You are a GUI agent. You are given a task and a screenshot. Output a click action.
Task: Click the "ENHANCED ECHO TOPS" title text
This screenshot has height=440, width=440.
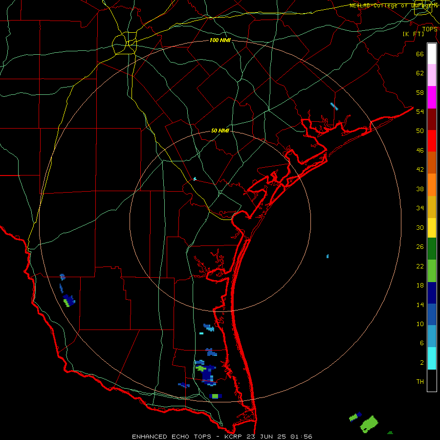point(172,437)
